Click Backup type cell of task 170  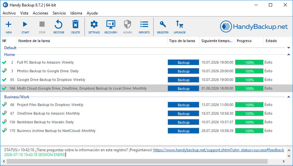[x=183, y=131]
